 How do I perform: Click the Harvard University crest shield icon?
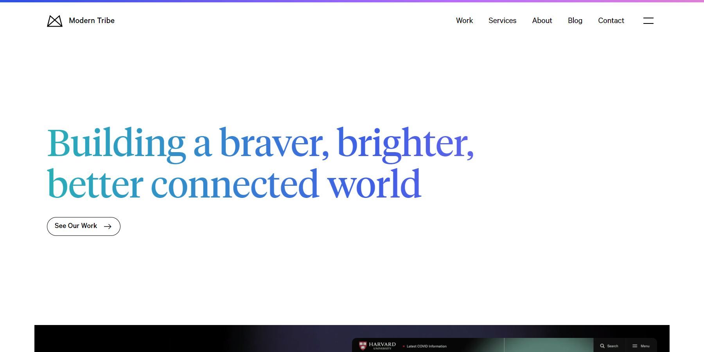pyautogui.click(x=363, y=345)
